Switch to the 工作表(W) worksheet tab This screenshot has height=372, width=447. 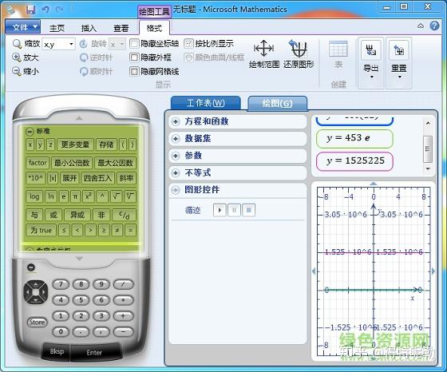pyautogui.click(x=206, y=103)
